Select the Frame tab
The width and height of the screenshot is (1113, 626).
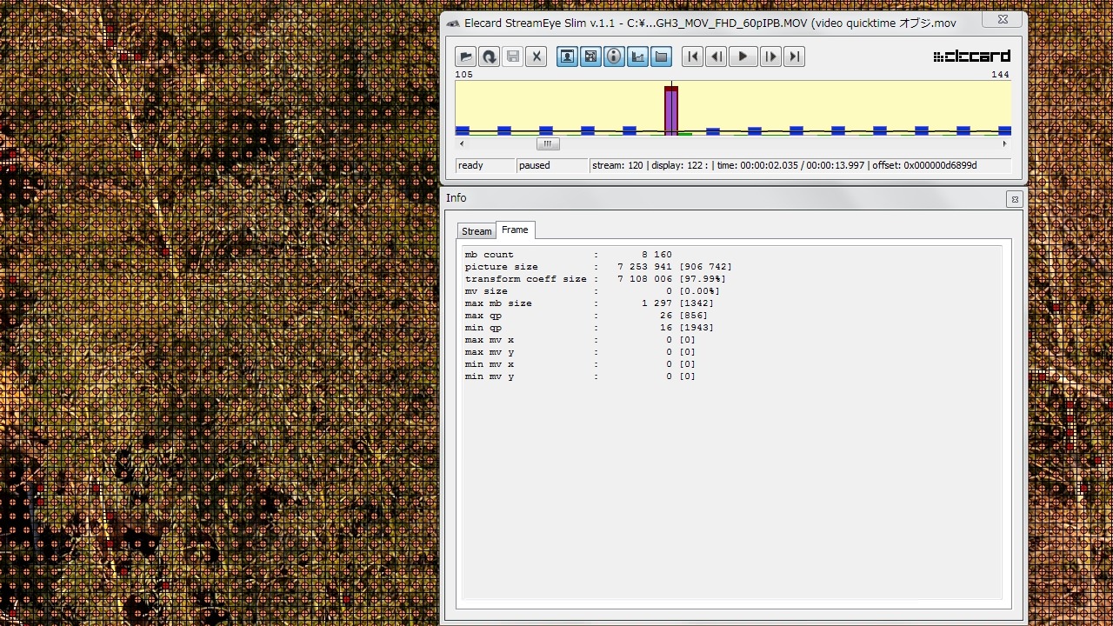(x=515, y=230)
